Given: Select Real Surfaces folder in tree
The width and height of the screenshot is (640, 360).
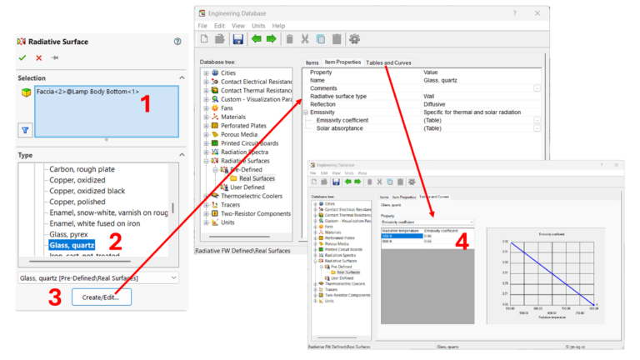Looking at the screenshot, I should point(257,178).
